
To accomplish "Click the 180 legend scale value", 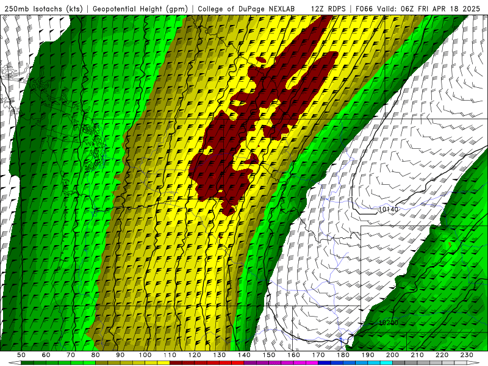I will coord(343,355).
